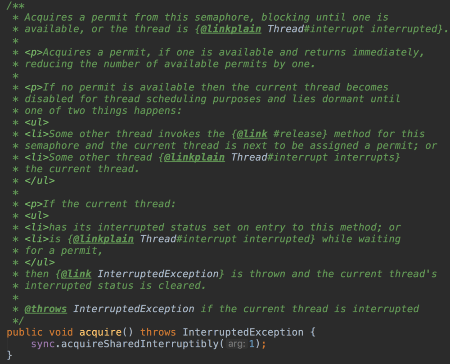Screen dimensions: 450x364
Task: Click InterruptedException in the method signature
Action: click(243, 333)
